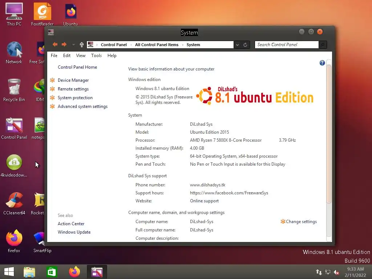Open Device Manager link
The width and height of the screenshot is (372, 279).
point(73,80)
